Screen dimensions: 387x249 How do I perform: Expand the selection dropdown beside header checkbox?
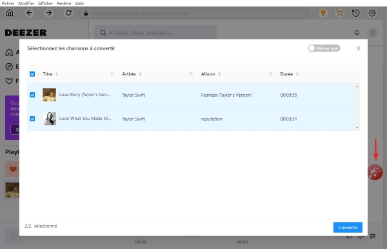(x=38, y=74)
